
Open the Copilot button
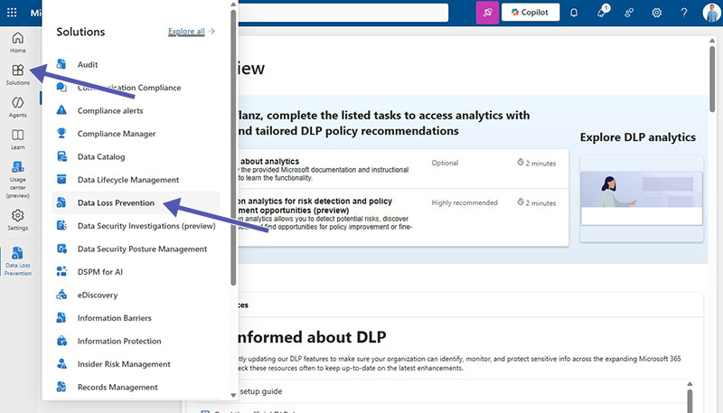click(531, 13)
